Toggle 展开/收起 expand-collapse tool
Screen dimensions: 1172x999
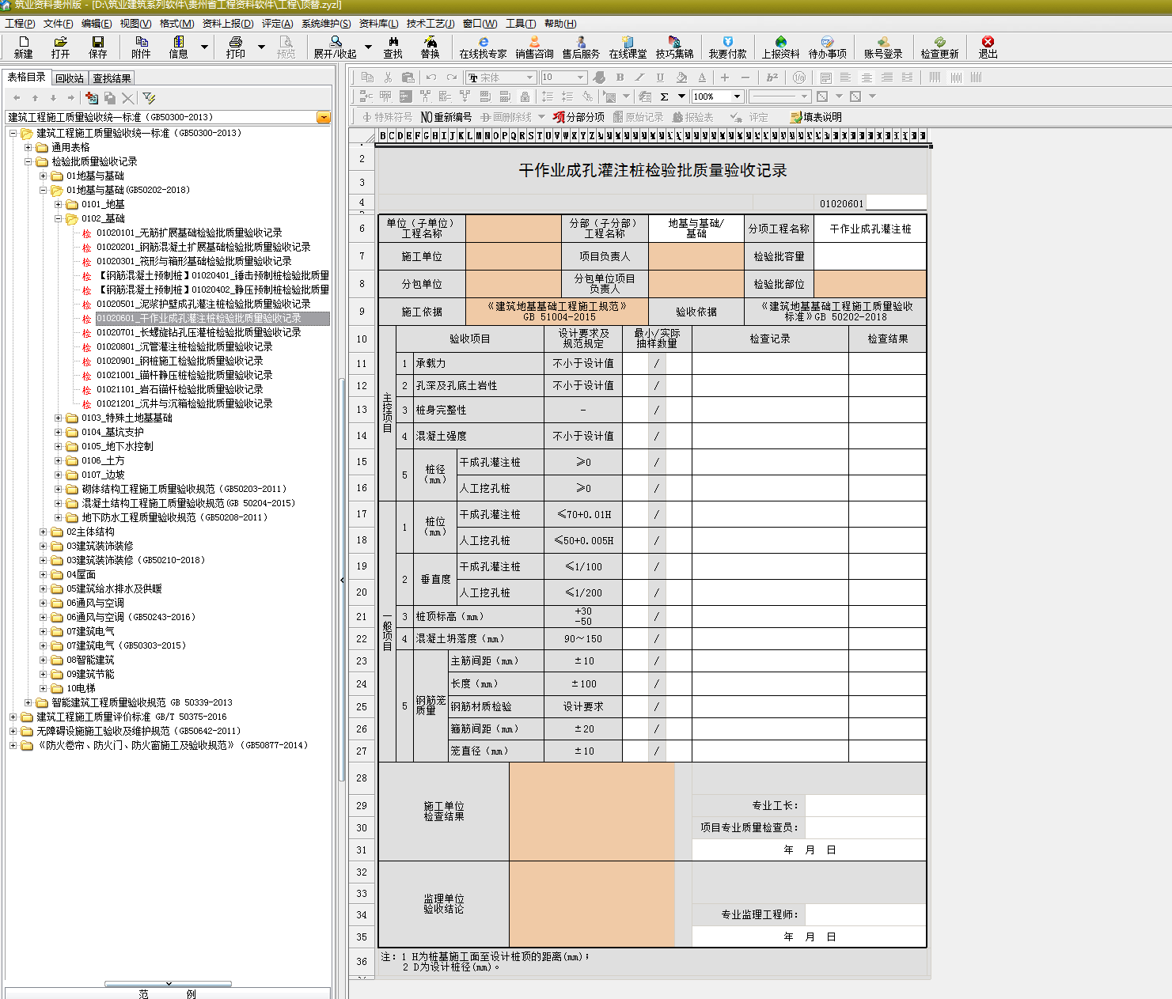(x=335, y=47)
